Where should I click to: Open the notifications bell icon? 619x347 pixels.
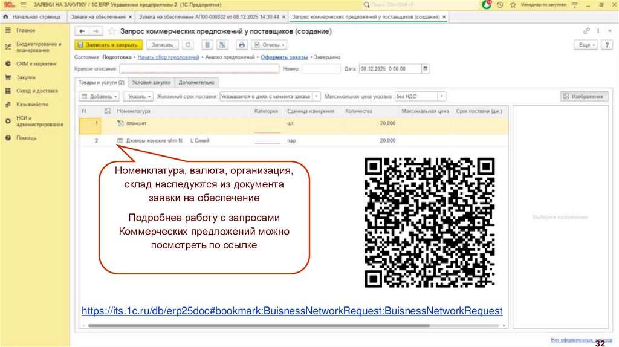[487, 5]
